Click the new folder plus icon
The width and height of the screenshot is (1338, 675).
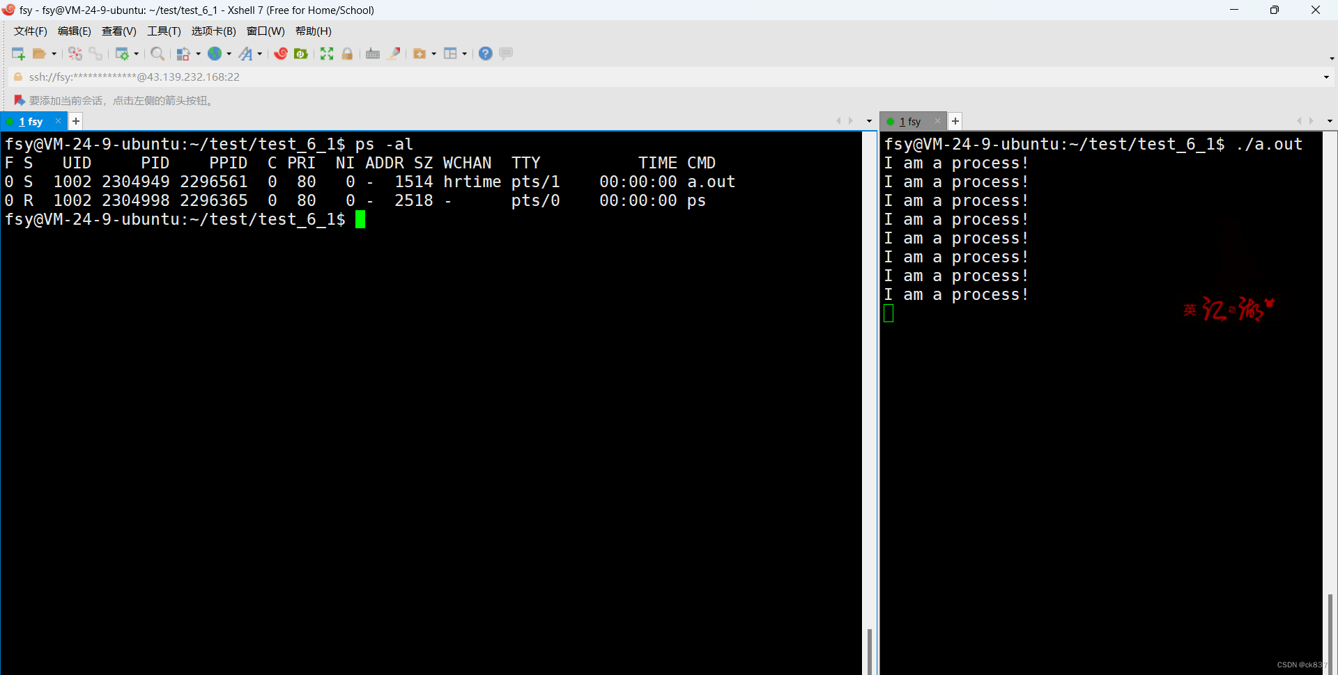tap(420, 54)
